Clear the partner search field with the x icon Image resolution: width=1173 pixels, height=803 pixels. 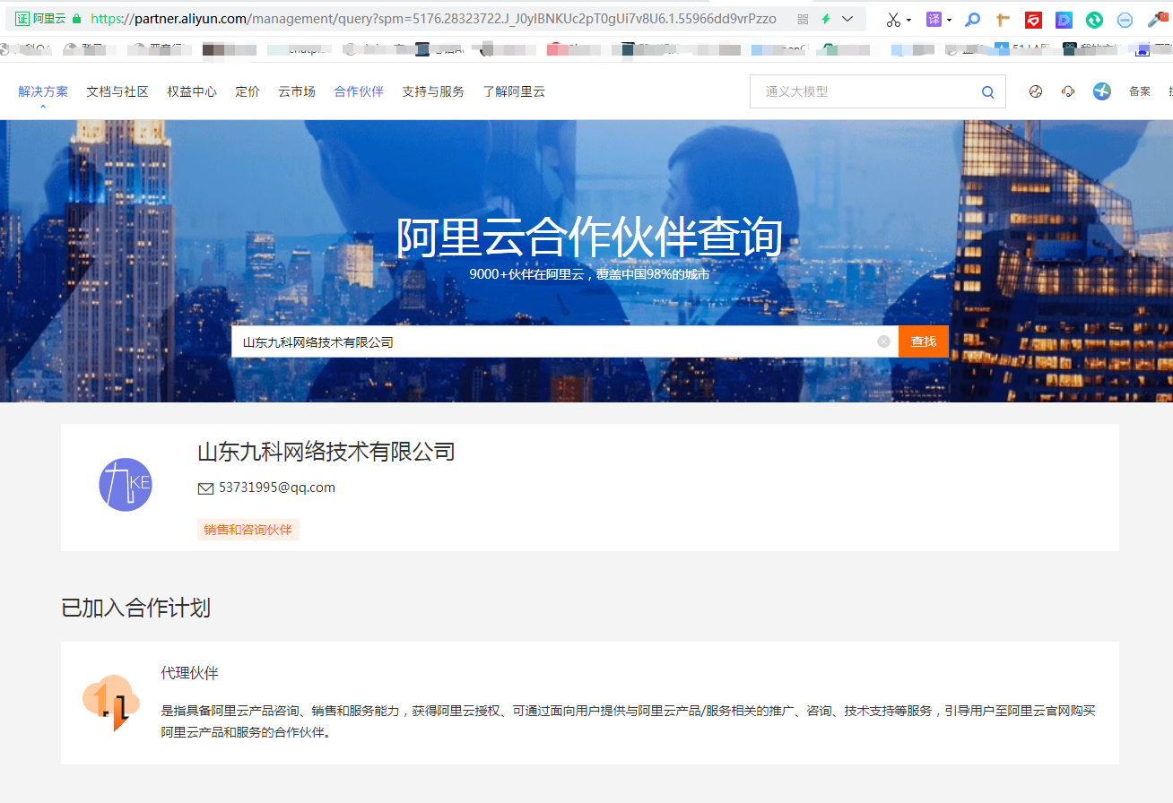point(884,341)
